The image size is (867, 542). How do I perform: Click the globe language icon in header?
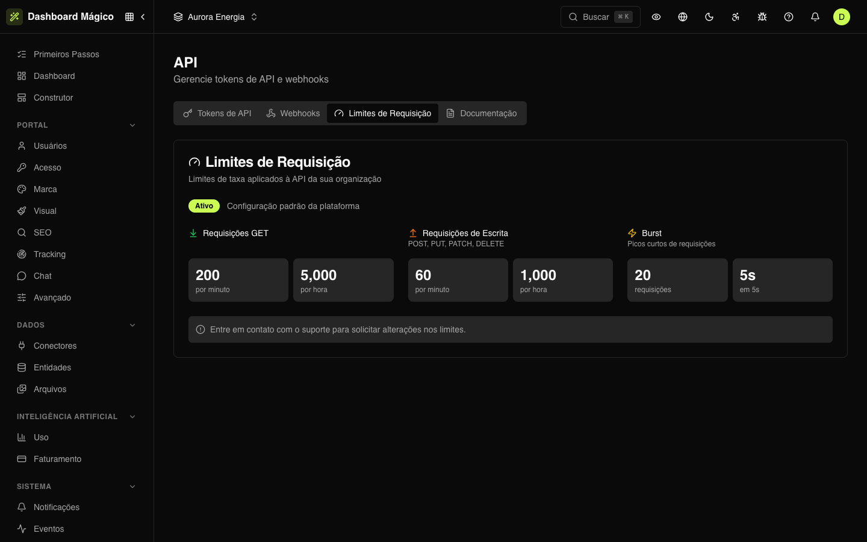(x=683, y=17)
